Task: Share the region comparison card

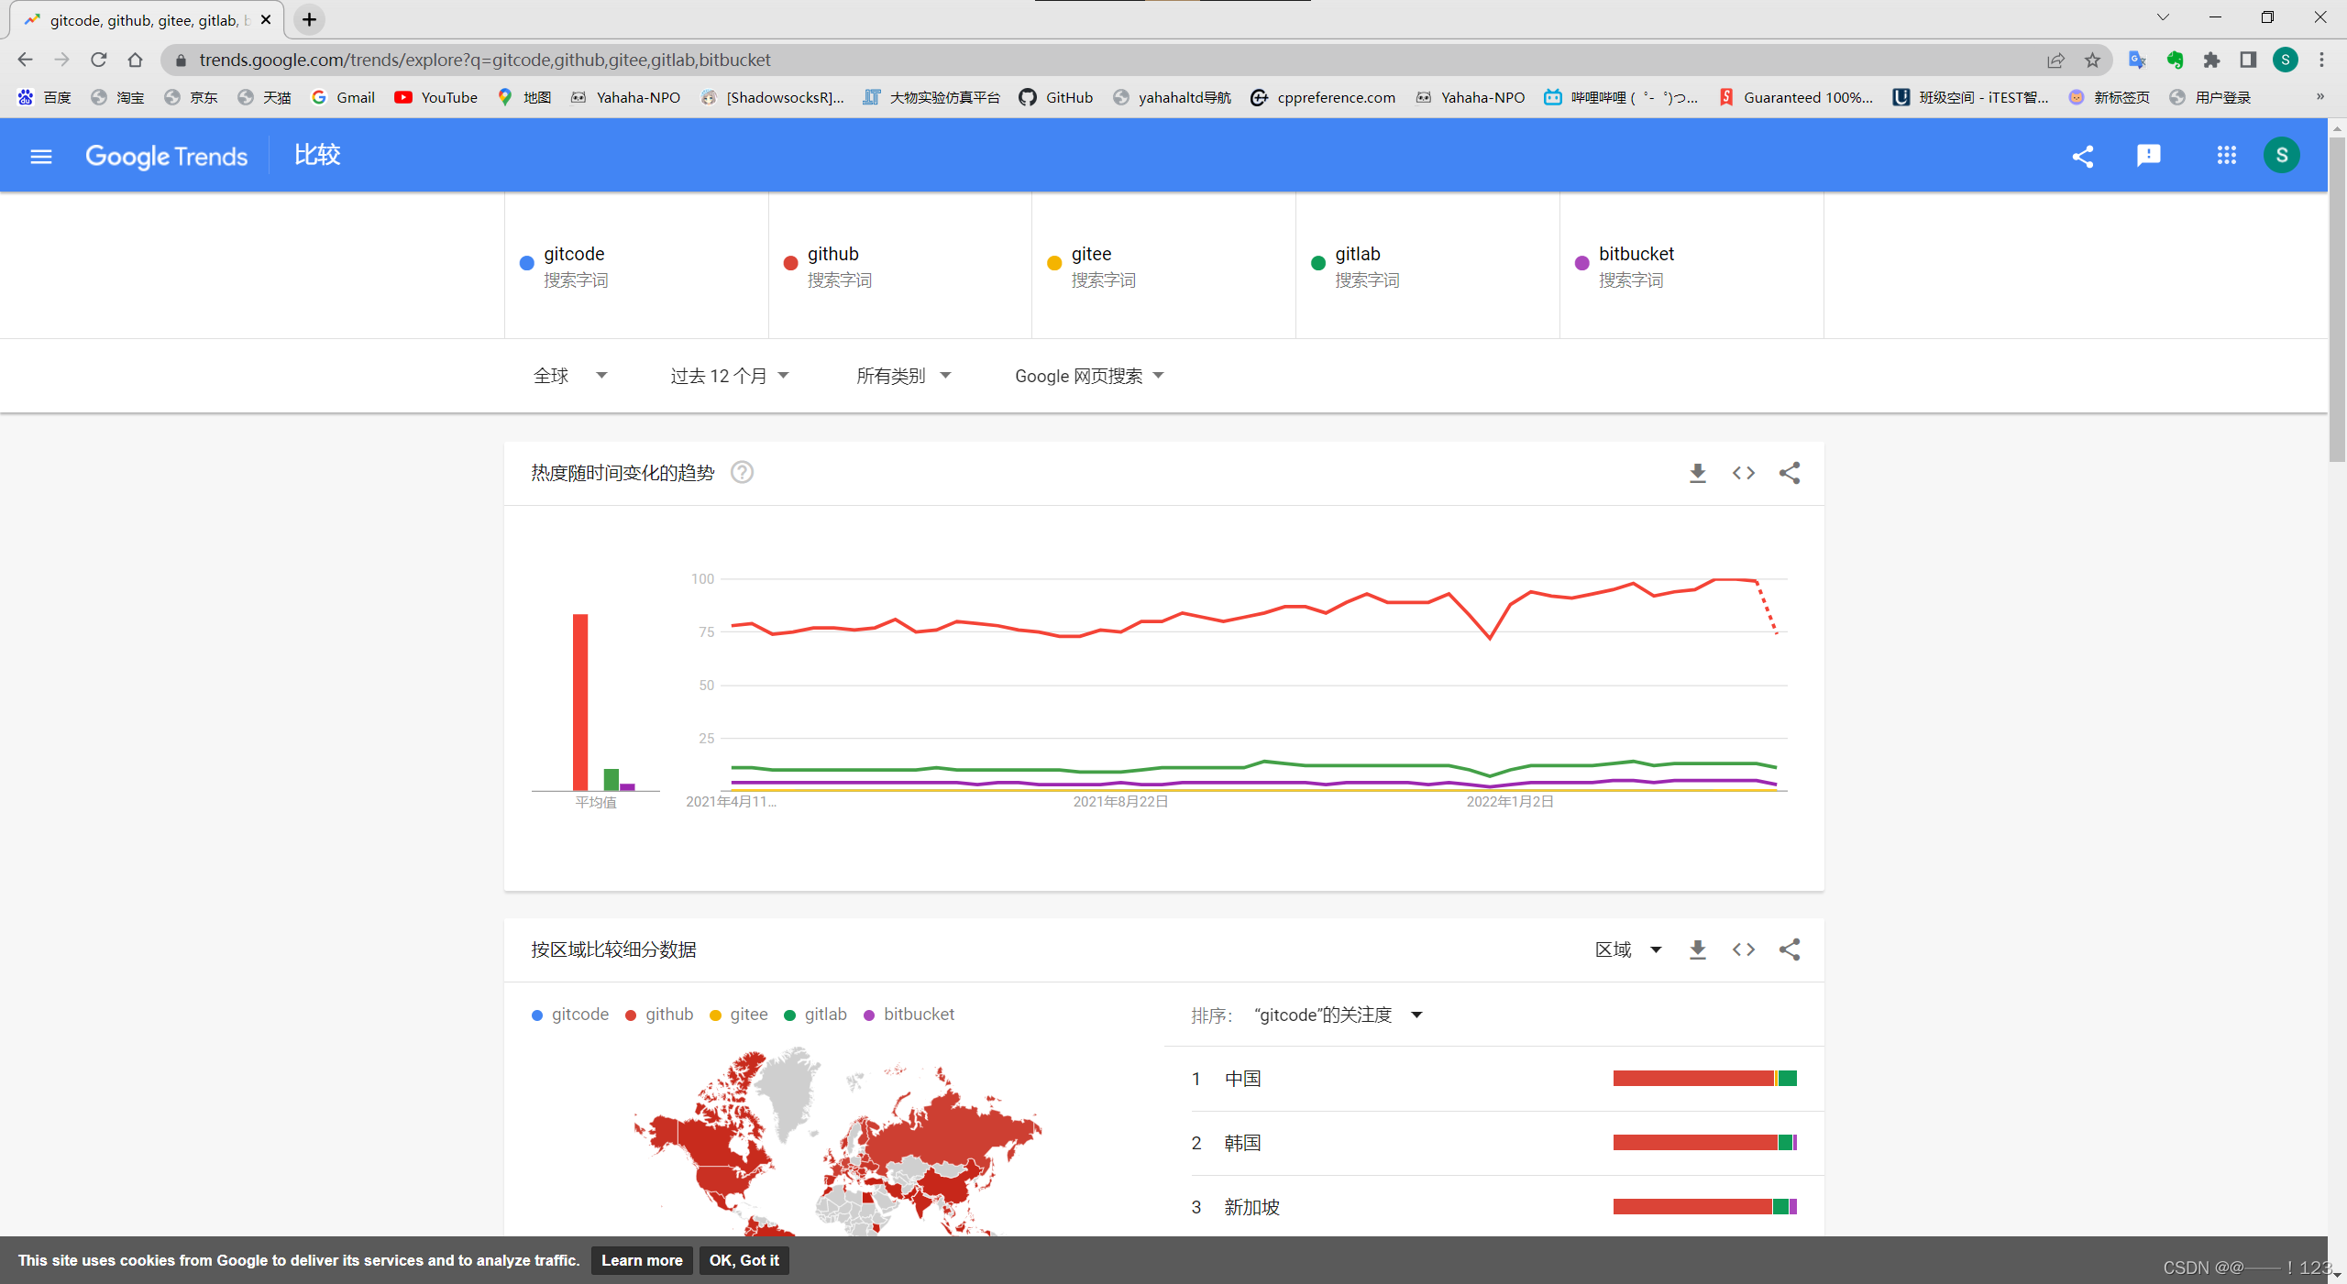Action: tap(1789, 949)
